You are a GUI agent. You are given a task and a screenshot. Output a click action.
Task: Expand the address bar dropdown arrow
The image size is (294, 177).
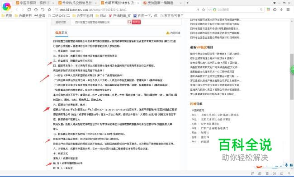click(x=209, y=9)
